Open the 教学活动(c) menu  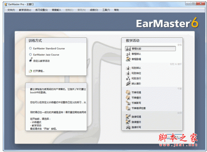[25, 10]
